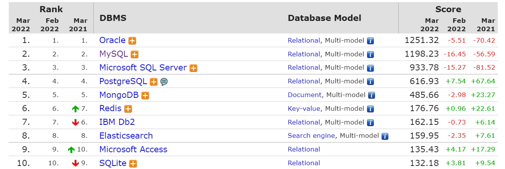Open the comment bubble icon beside PostgreSQL

coord(164,81)
